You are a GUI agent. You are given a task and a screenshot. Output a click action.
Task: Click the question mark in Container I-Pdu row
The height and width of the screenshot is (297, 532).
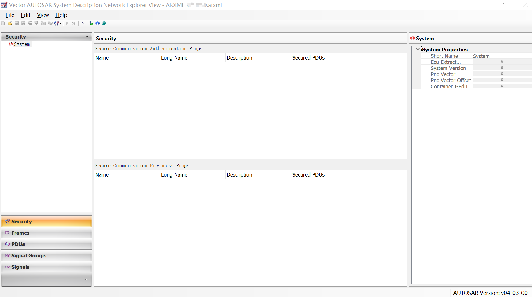502,86
